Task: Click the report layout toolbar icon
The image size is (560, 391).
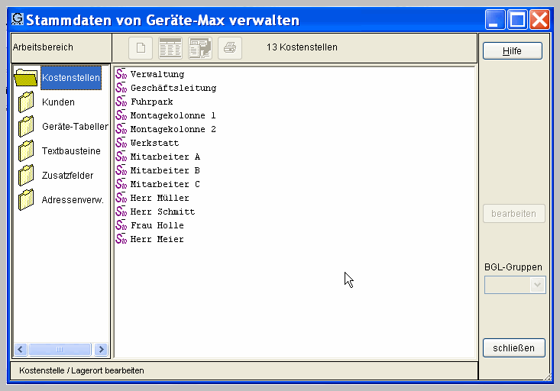Action: click(x=200, y=48)
